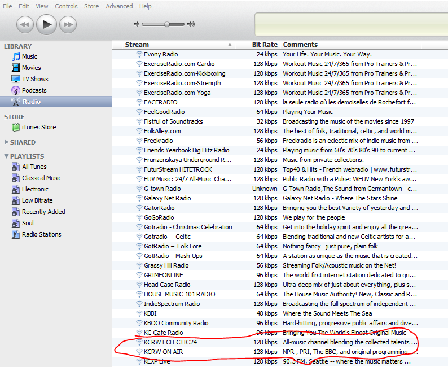Expand the SHARED section triangle

click(6, 142)
